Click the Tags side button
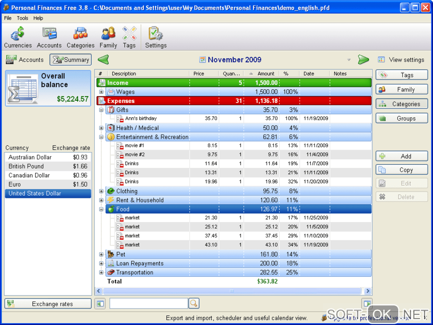This screenshot has width=433, height=325. [x=402, y=75]
